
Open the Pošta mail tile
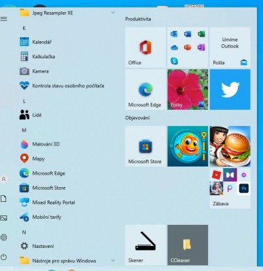(x=230, y=47)
